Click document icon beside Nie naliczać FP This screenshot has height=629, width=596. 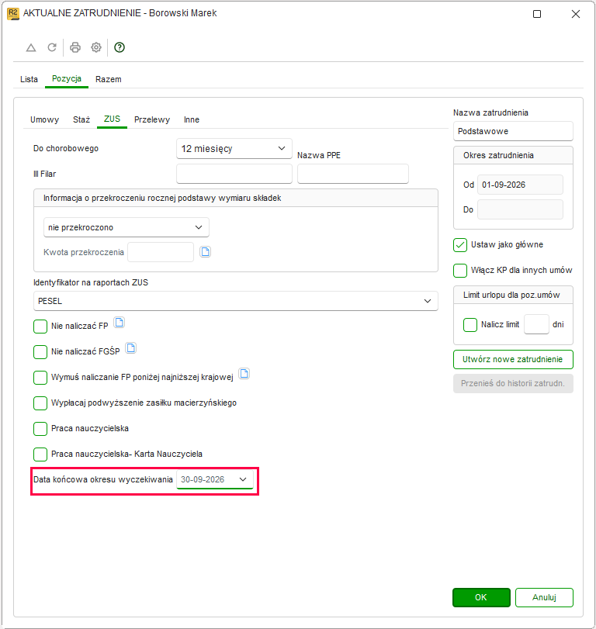(x=120, y=322)
